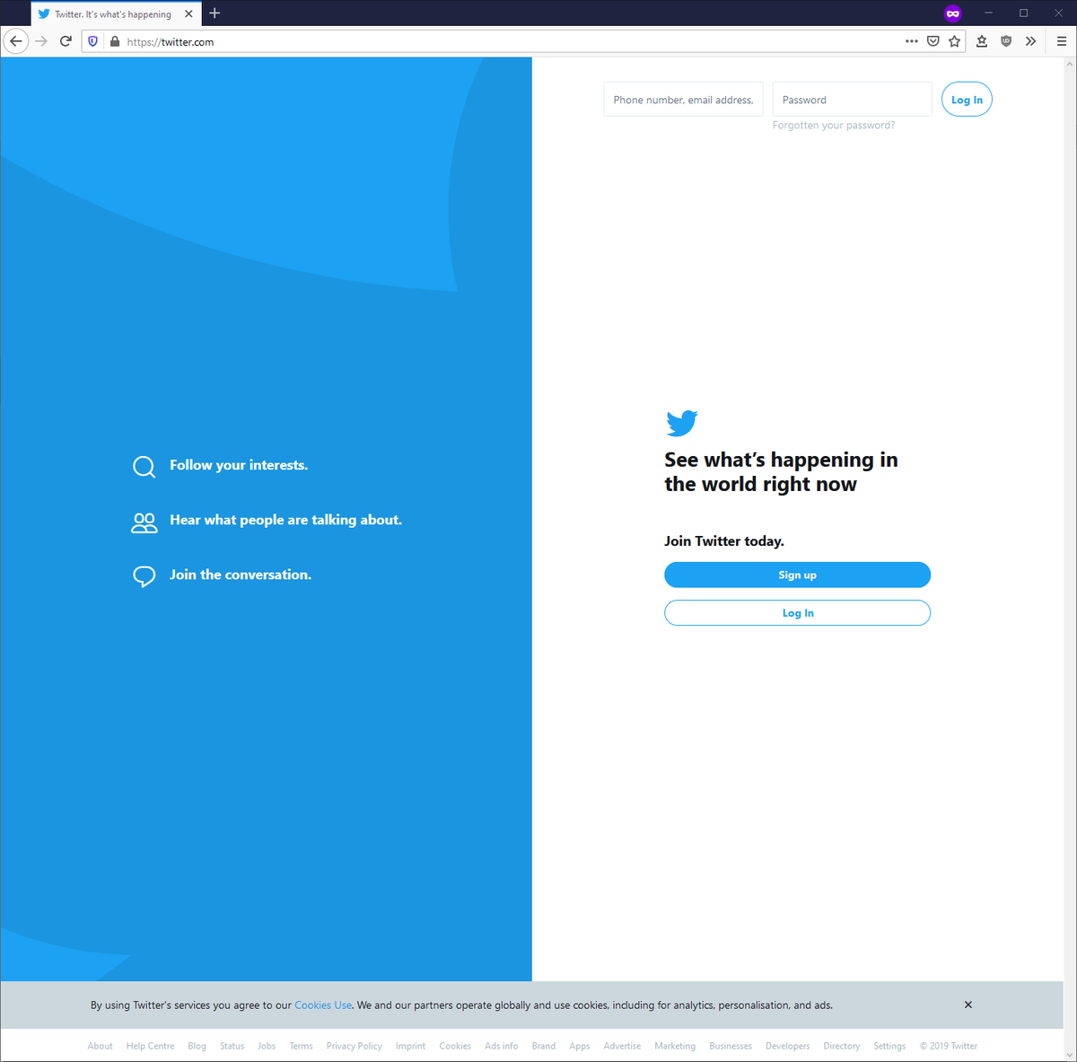Open the Apps footer link

(579, 1046)
